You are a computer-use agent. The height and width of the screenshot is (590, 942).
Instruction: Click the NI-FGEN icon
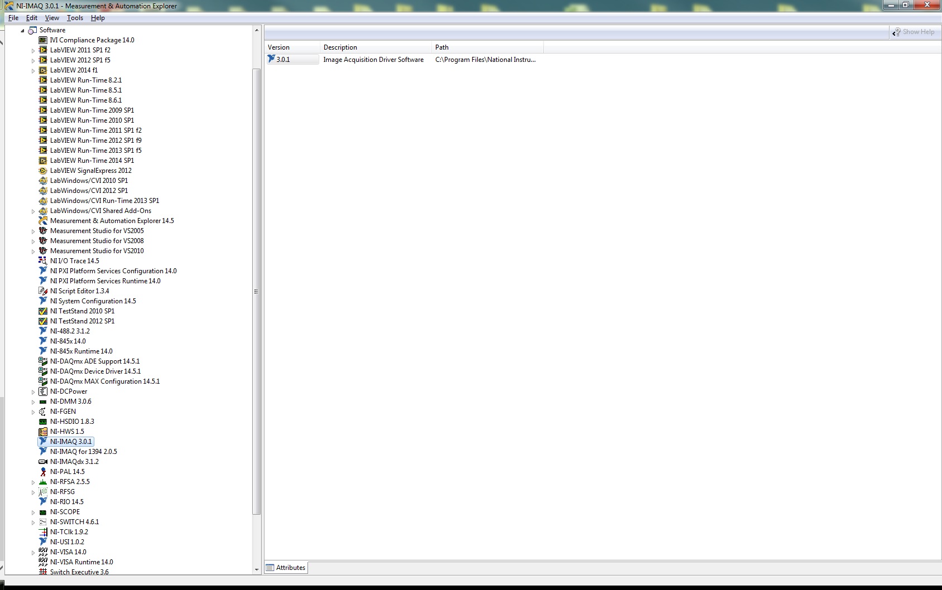tap(43, 412)
